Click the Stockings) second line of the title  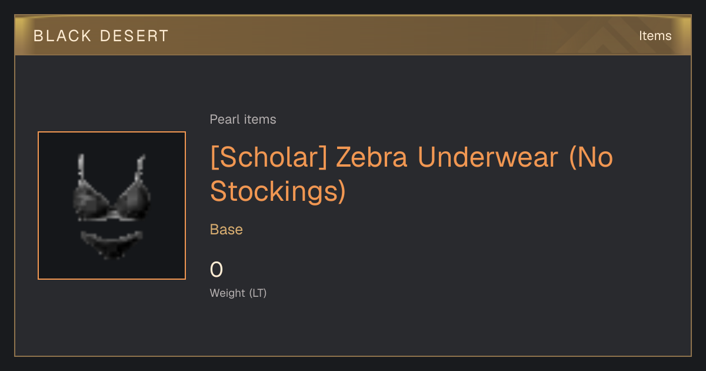tap(278, 192)
